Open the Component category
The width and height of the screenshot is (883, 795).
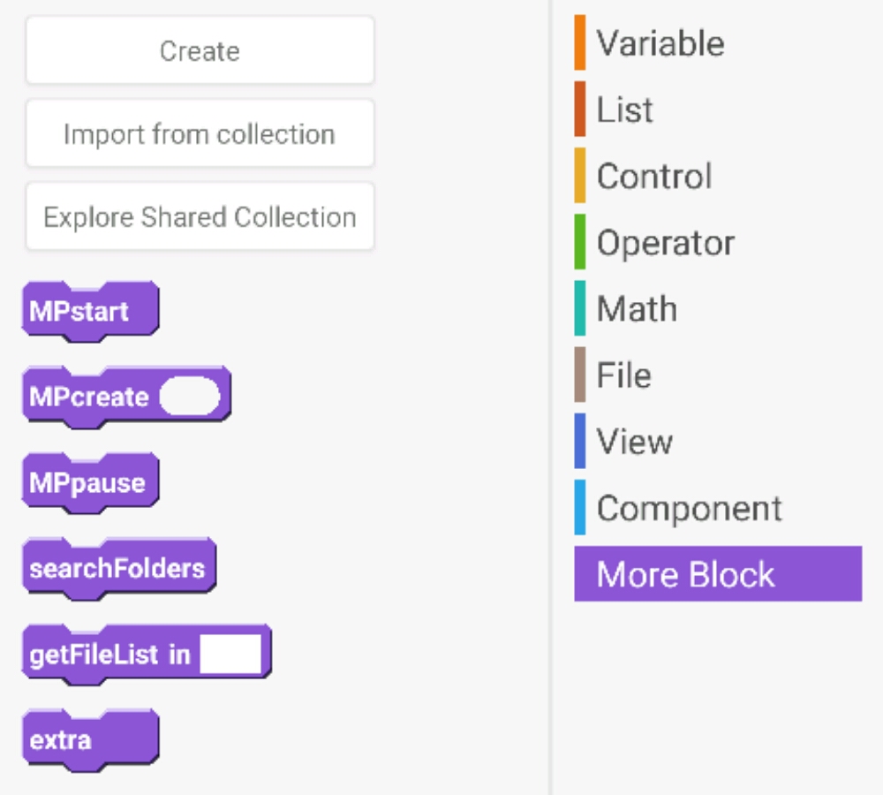(x=689, y=508)
